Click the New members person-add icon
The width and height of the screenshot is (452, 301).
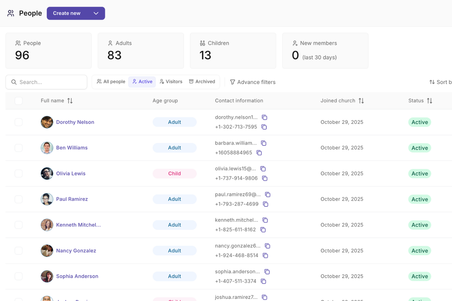(x=295, y=43)
